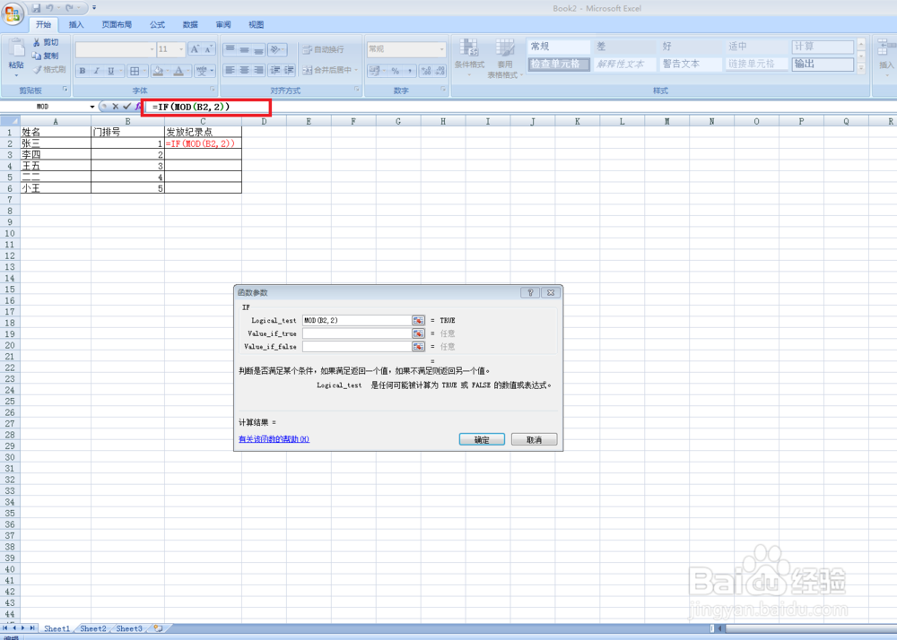This screenshot has width=897, height=640.
Task: Click the percent style icon
Action: click(x=396, y=71)
